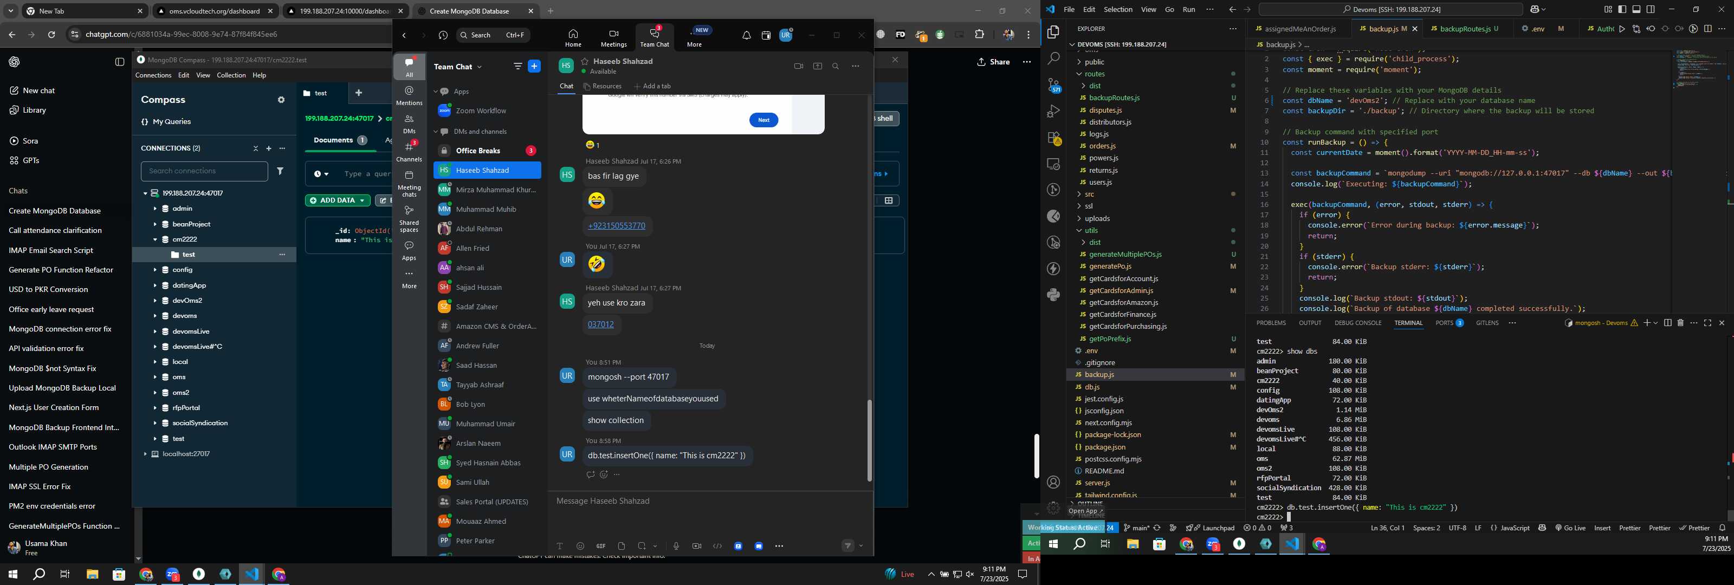
Task: Toggle ChatGPT sidebar
Action: click(120, 62)
